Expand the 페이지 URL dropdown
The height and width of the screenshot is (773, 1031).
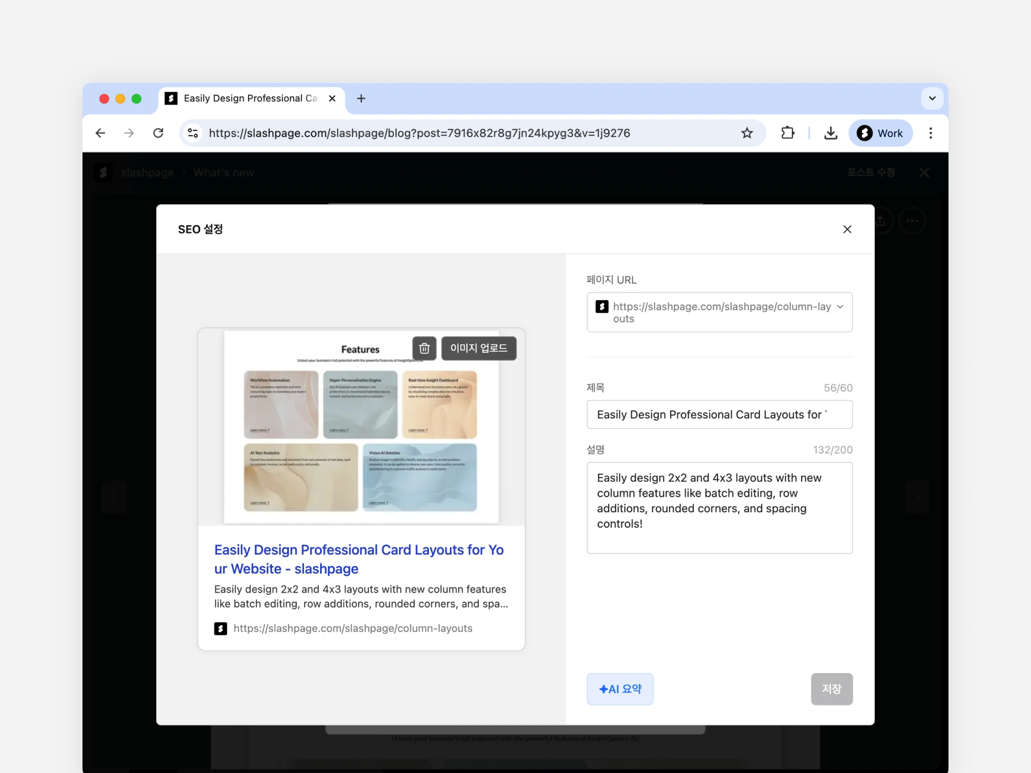tap(840, 307)
